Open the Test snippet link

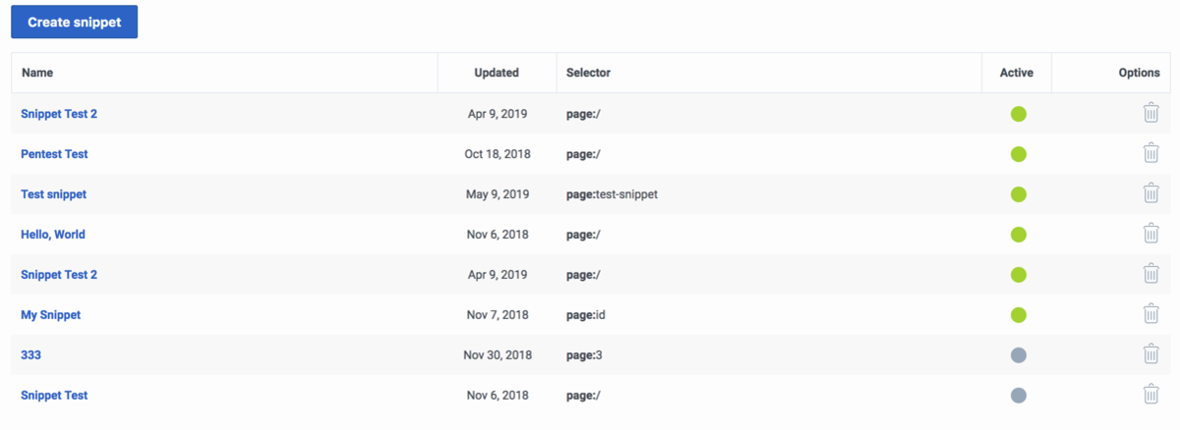pyautogui.click(x=54, y=194)
